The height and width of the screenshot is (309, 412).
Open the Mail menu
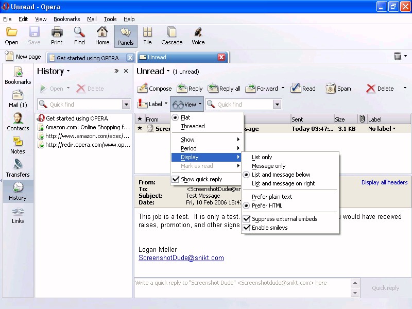[92, 19]
